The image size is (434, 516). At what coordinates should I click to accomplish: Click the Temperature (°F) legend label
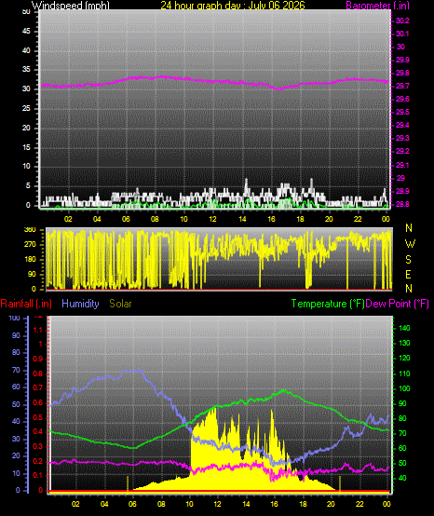(328, 304)
